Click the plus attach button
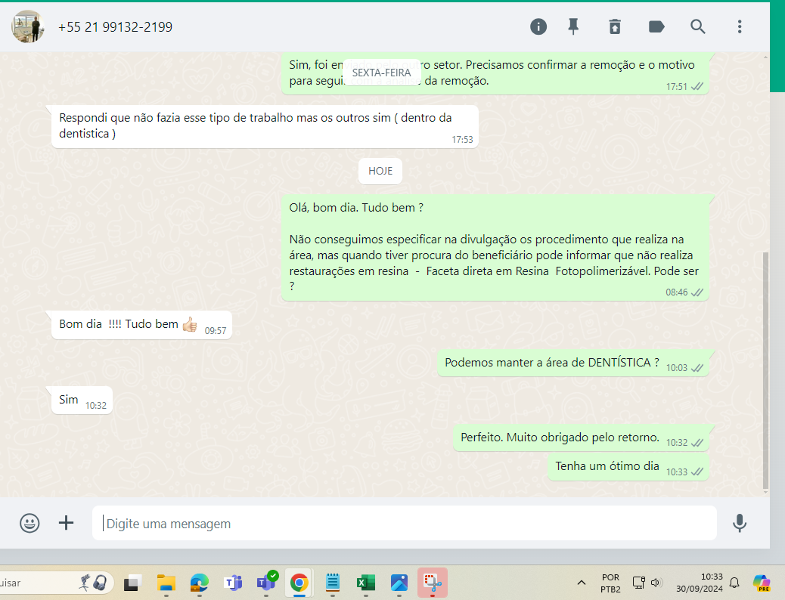The image size is (785, 600). click(67, 523)
